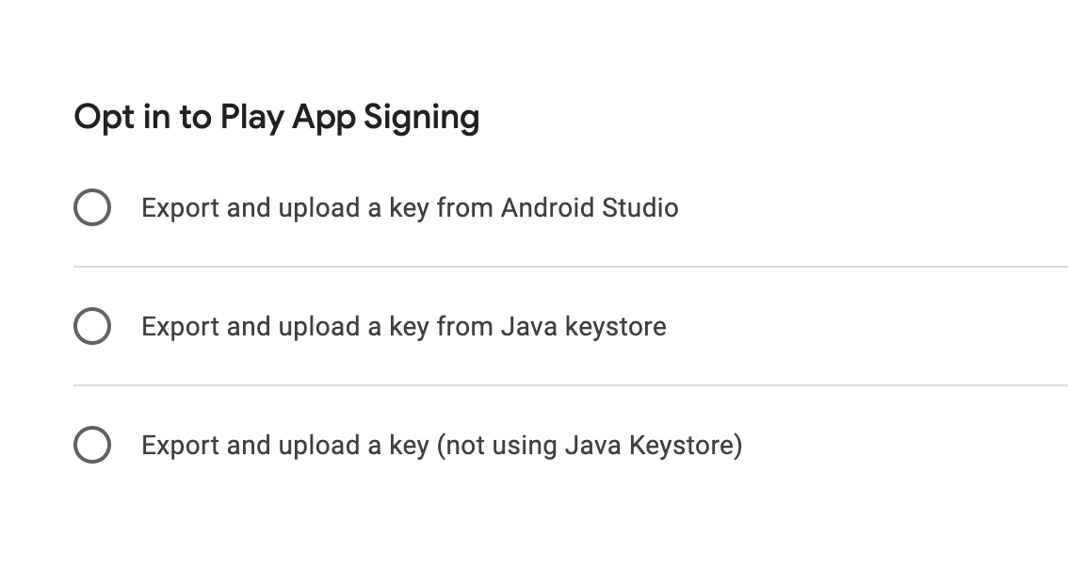The width and height of the screenshot is (1068, 588).
Task: Click the 'Export and upload a key from Android Studio' label
Action: (x=410, y=208)
